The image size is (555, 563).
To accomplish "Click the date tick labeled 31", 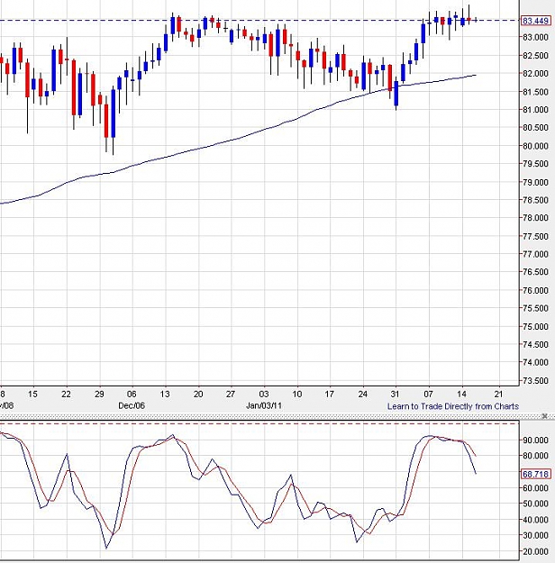I will (x=396, y=395).
